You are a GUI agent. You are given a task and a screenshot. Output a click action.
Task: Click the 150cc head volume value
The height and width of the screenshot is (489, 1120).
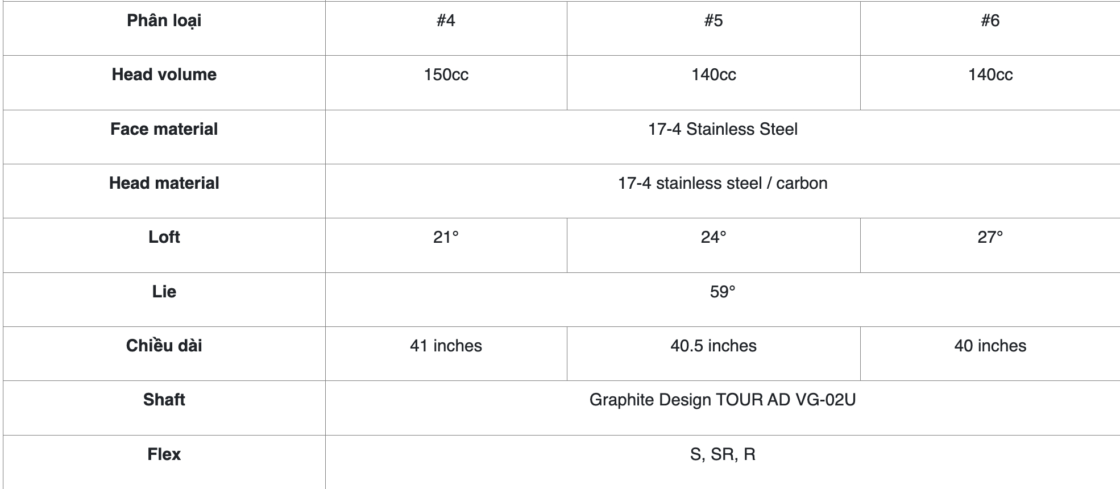(446, 82)
